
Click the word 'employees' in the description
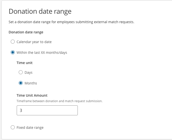tap(66, 22)
